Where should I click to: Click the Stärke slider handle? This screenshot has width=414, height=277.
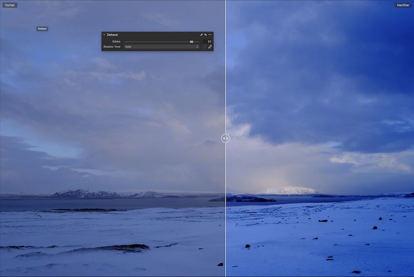[191, 41]
